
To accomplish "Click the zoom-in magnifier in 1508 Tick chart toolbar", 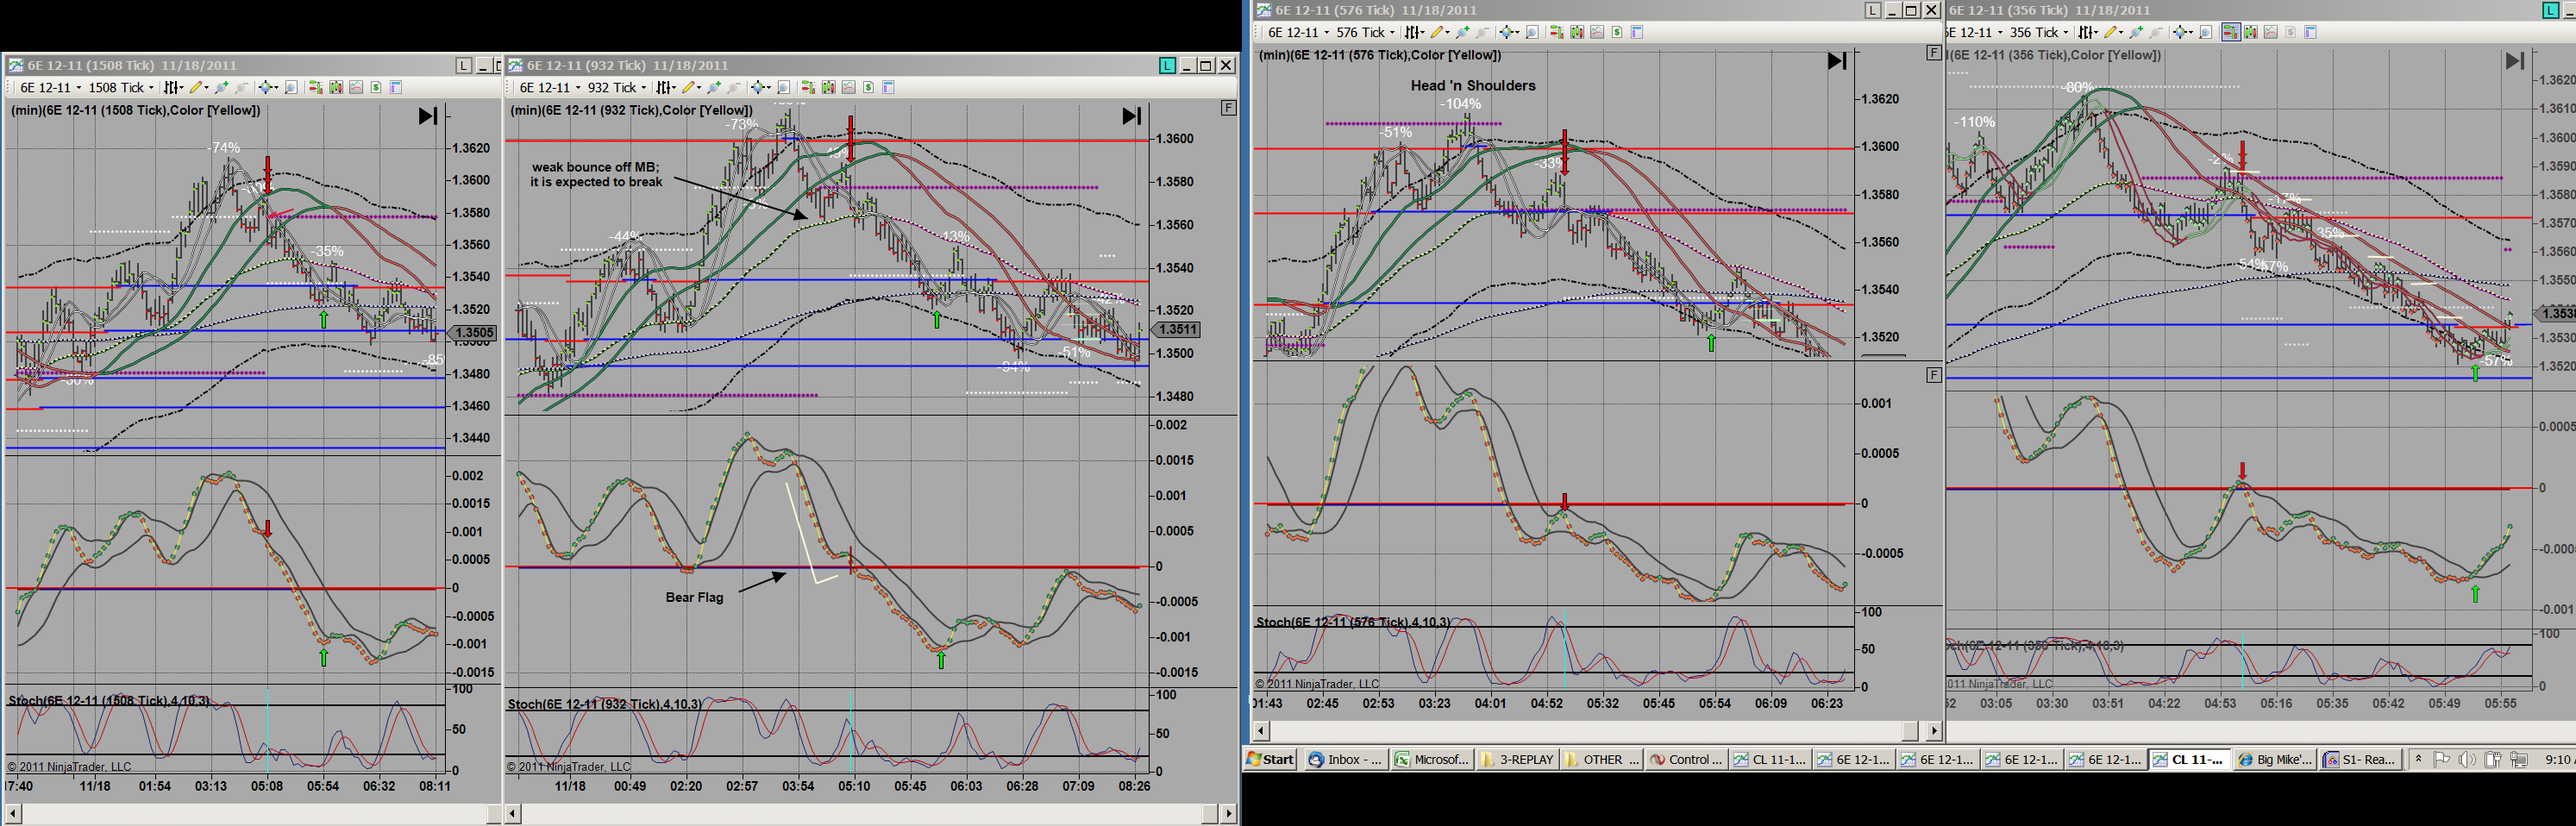I will [x=221, y=88].
